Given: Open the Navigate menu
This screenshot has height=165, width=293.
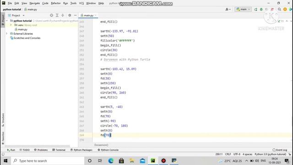Looking at the screenshot, I should point(35,3).
